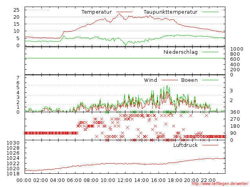Click the 1030 pressure axis value
The image size is (250, 187).
(13, 143)
